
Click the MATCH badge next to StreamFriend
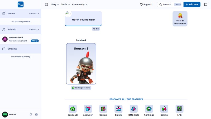pyautogui.click(x=35, y=41)
